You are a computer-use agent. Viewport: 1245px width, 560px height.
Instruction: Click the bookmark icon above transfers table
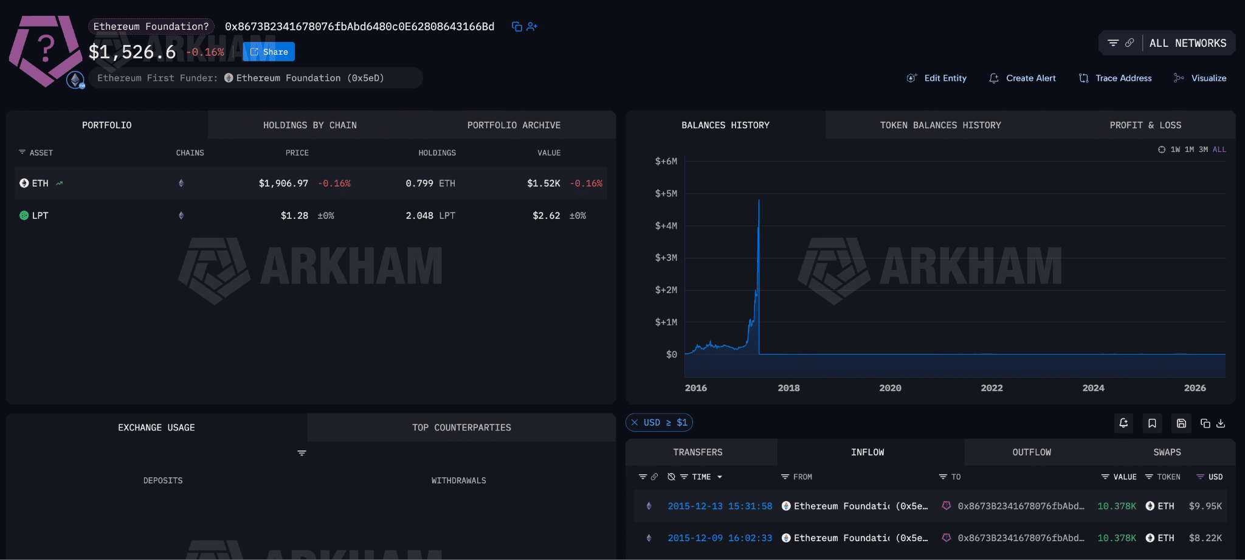click(1152, 423)
